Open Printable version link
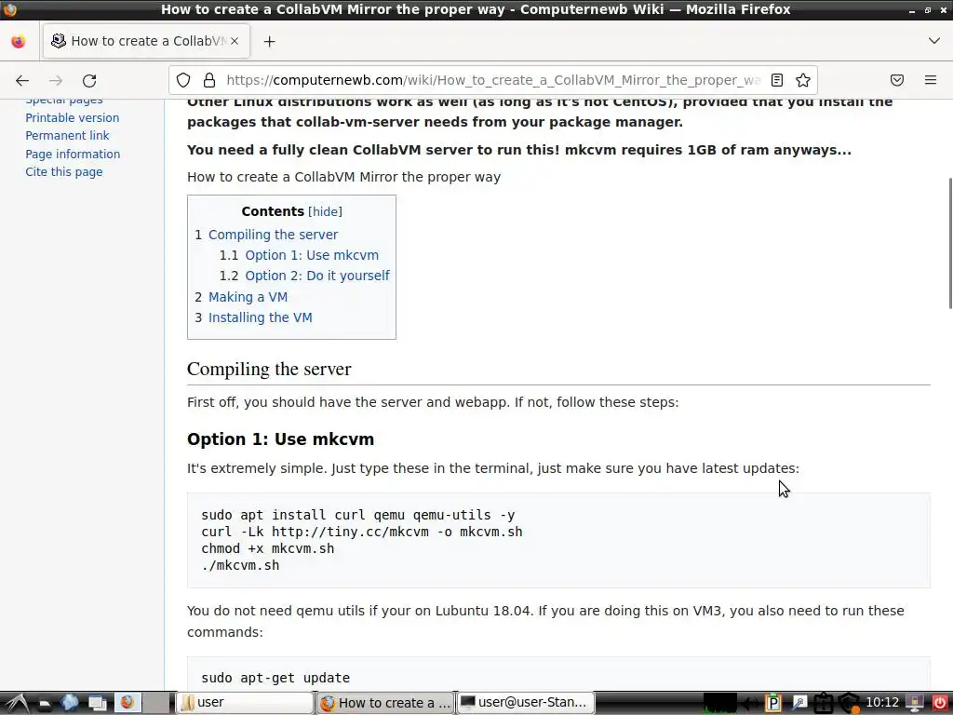 click(73, 117)
